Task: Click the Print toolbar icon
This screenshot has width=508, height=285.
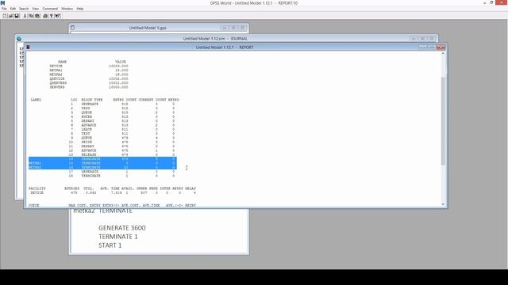Action: coord(45,16)
